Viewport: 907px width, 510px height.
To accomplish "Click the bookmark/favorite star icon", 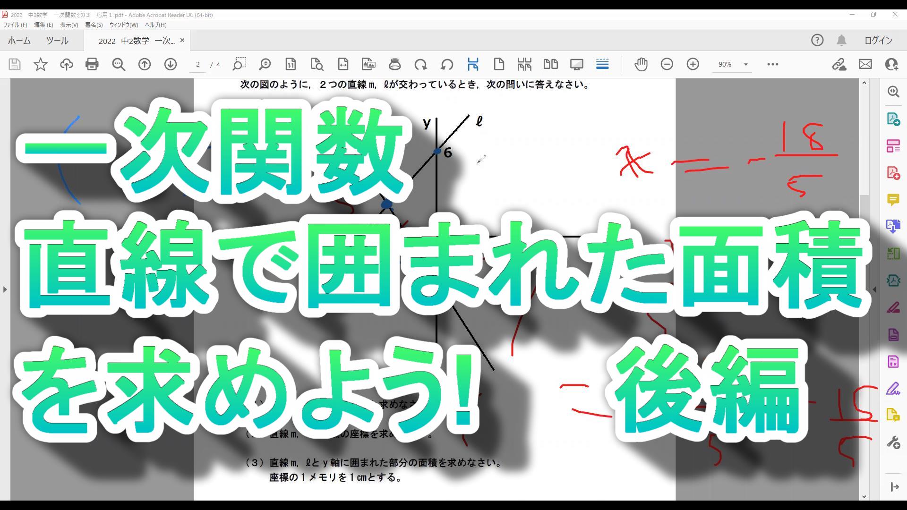I will click(x=41, y=64).
